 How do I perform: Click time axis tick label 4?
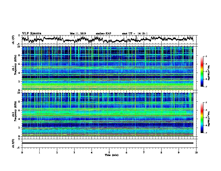pyautogui.click(x=92, y=153)
